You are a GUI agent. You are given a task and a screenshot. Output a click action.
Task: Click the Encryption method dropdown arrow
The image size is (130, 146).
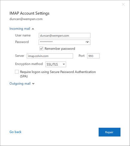(64, 64)
